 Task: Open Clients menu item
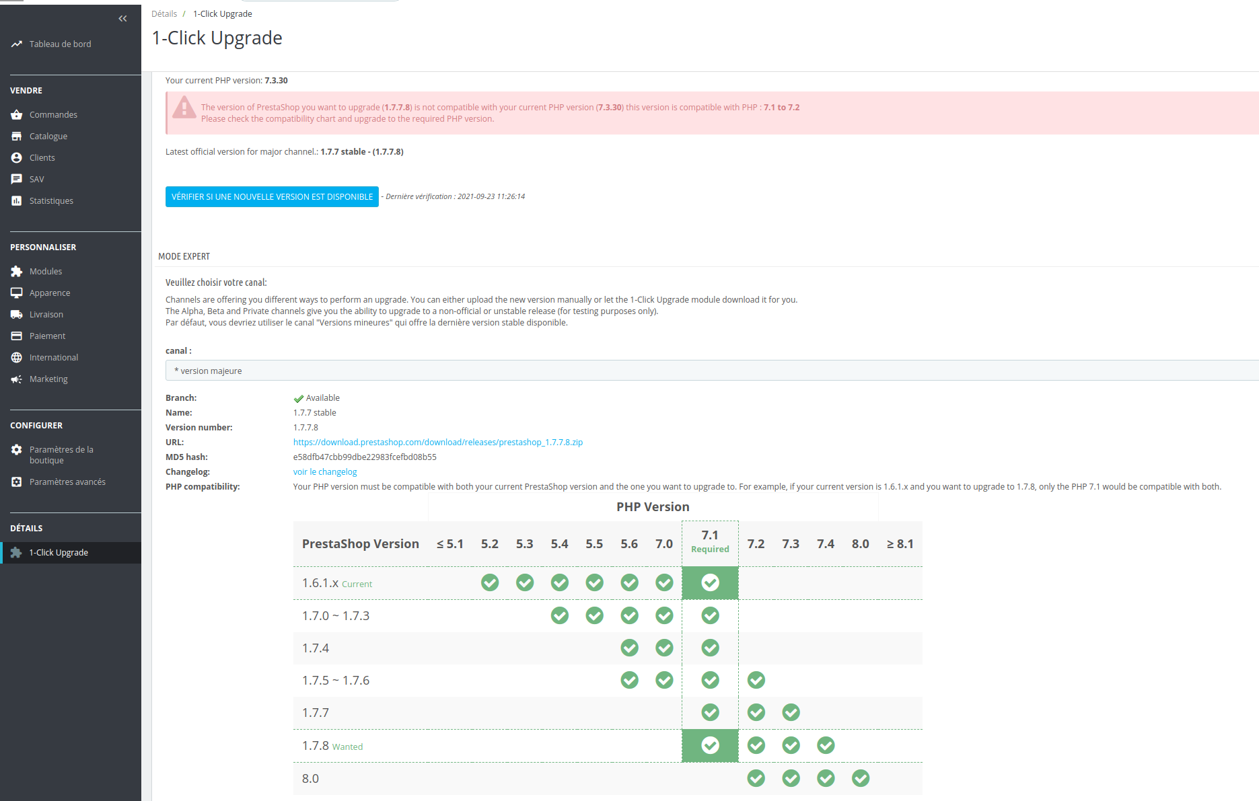pos(42,158)
